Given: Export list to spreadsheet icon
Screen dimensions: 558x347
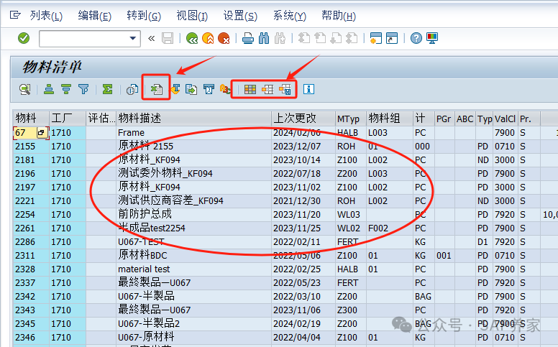Looking at the screenshot, I should tap(156, 89).
